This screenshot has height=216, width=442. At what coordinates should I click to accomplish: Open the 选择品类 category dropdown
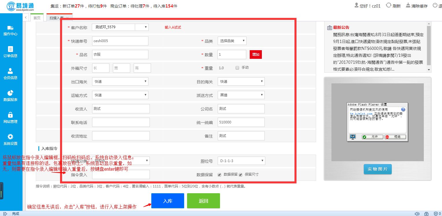pyautogui.click(x=232, y=41)
